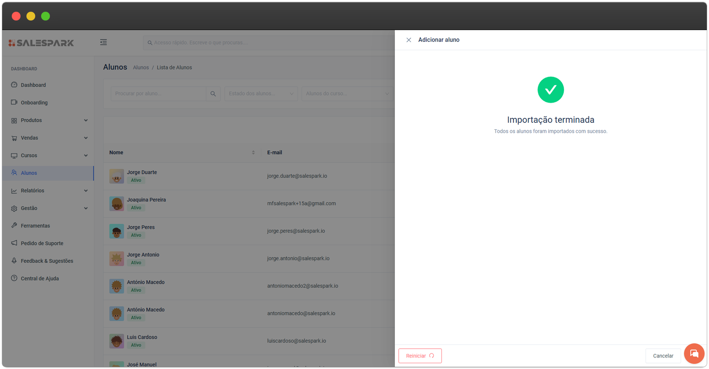Focus the Procurar por aluno search field
The width and height of the screenshot is (709, 369).
tap(158, 94)
